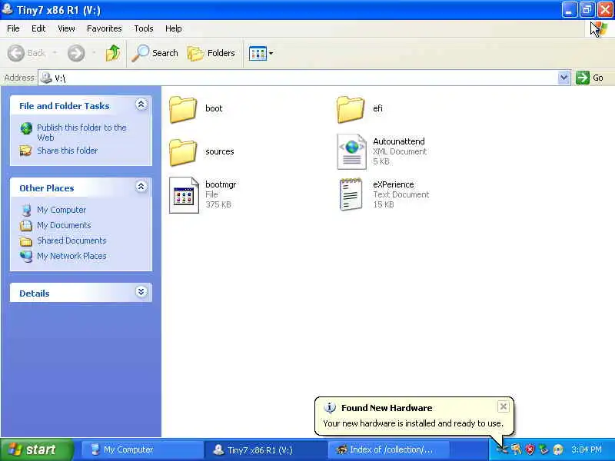615x461 pixels.
Task: Click Share this folder link
Action: (67, 151)
